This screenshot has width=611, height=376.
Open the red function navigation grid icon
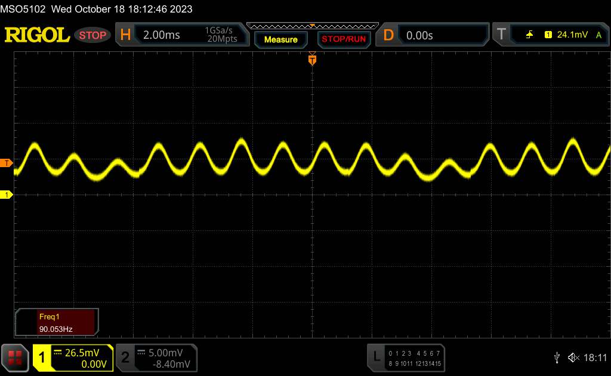(15, 357)
